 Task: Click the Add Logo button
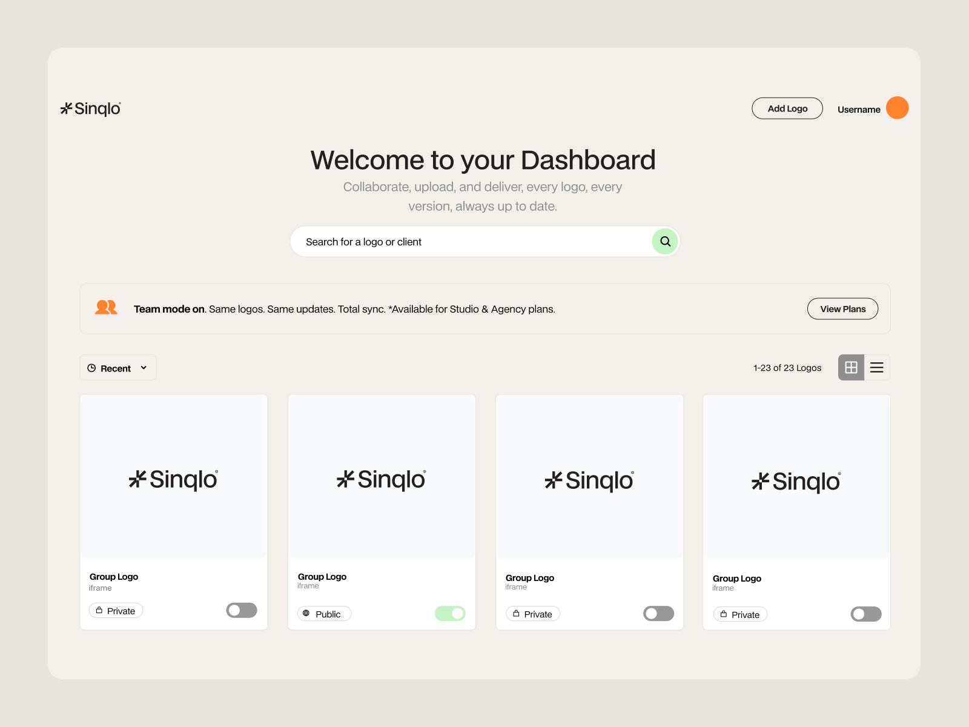(x=787, y=108)
